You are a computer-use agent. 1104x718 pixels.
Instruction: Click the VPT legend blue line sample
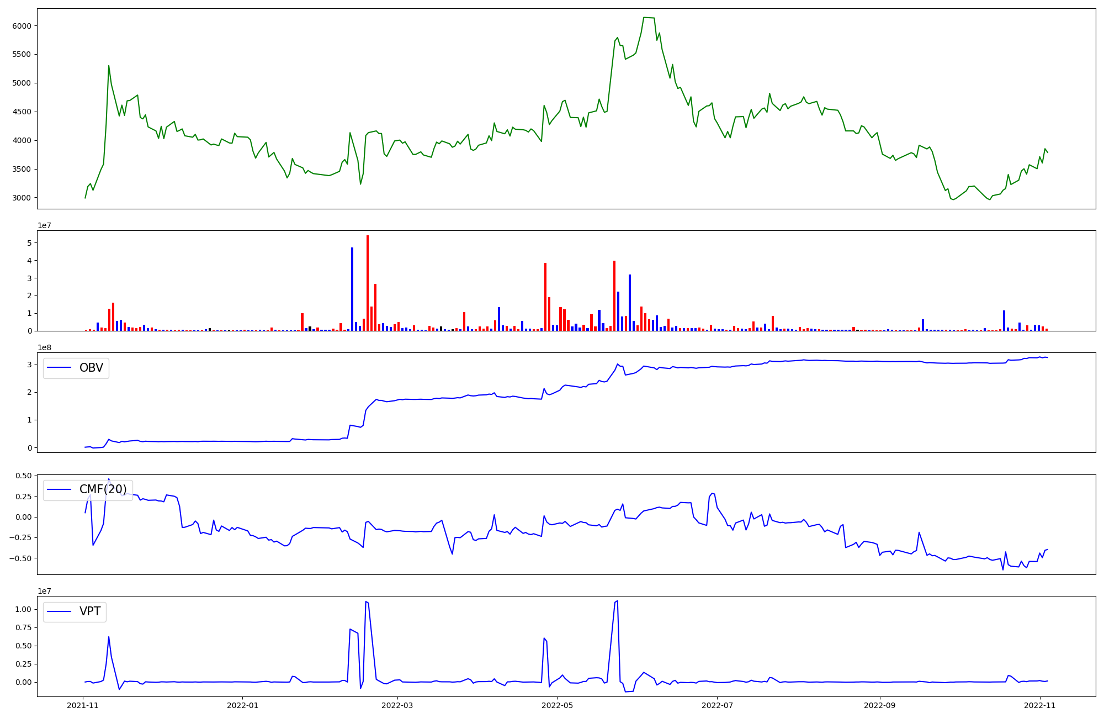[x=60, y=611]
